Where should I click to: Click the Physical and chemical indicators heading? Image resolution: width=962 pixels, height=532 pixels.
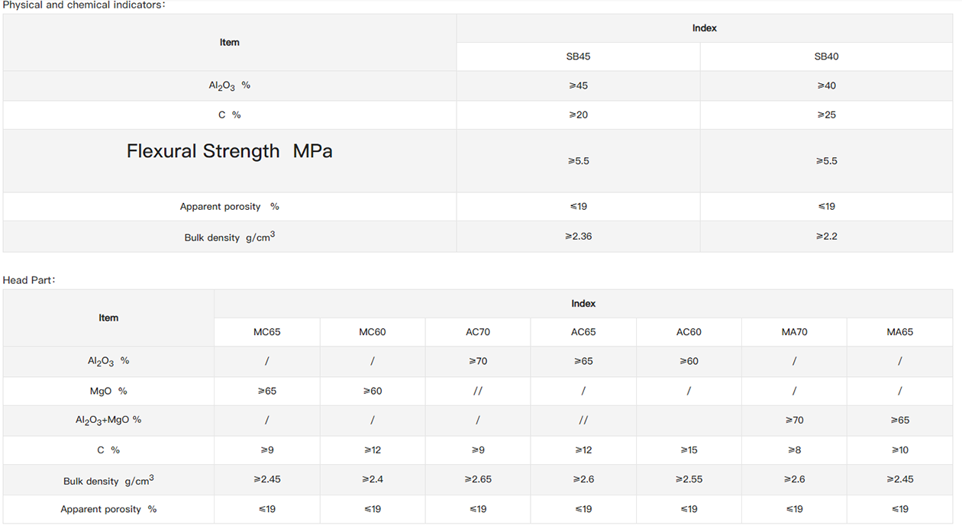[x=82, y=5]
